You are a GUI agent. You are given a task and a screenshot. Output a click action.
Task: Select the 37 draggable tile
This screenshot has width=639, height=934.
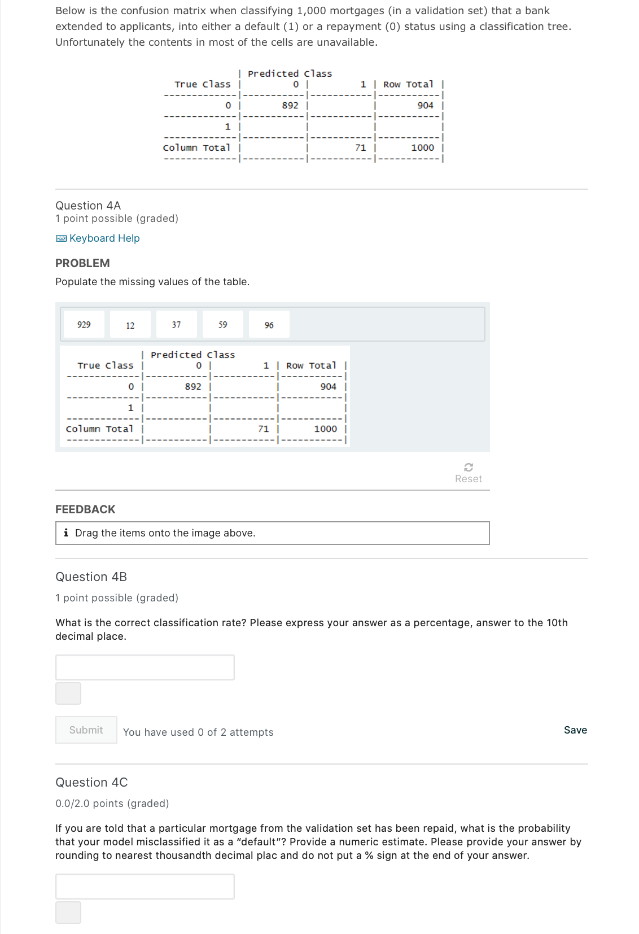pos(176,324)
